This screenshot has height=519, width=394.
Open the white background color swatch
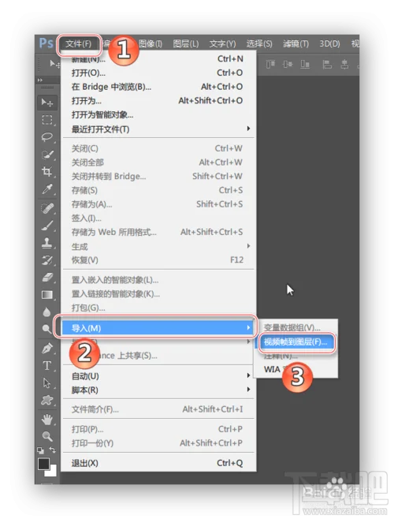(x=52, y=472)
